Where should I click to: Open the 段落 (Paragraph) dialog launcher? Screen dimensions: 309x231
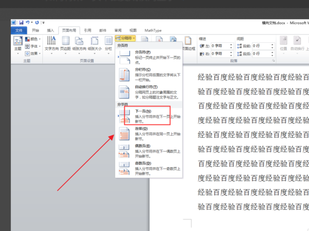(273, 61)
